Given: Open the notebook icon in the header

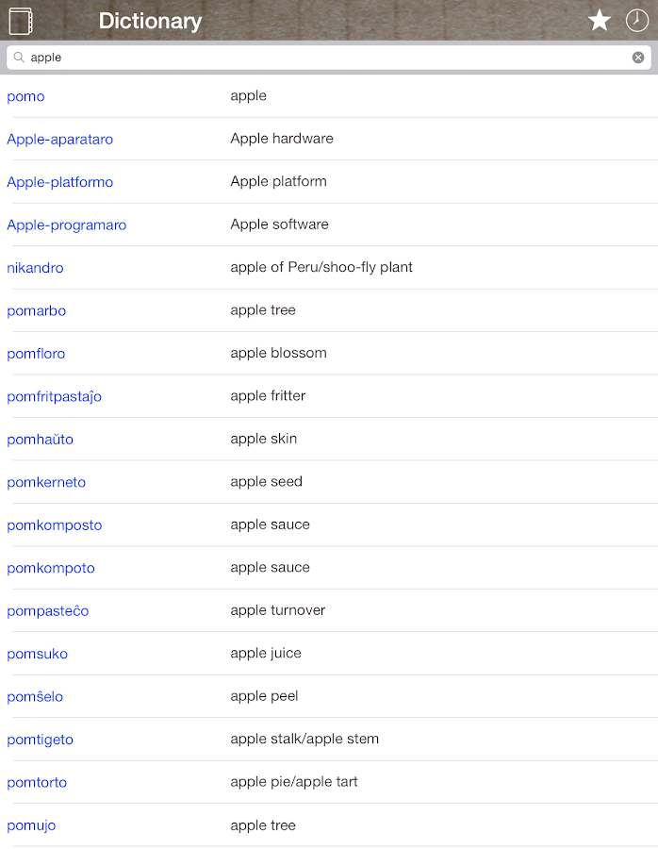Looking at the screenshot, I should point(21,21).
